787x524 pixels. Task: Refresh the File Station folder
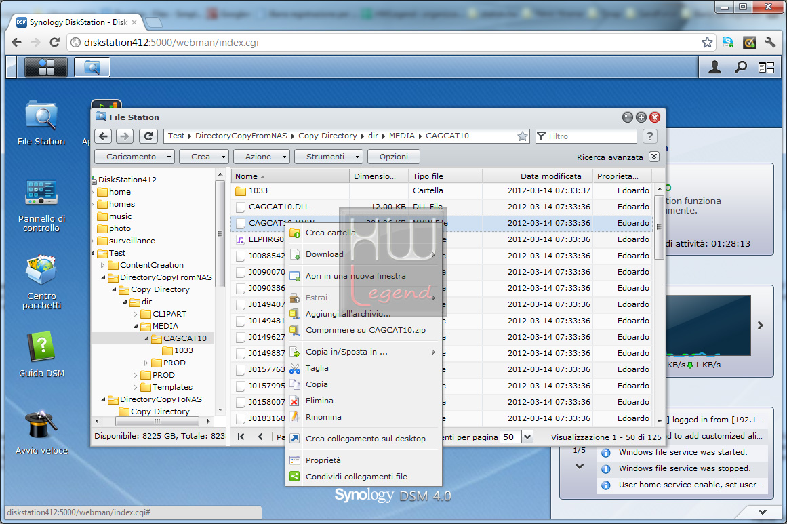click(148, 136)
